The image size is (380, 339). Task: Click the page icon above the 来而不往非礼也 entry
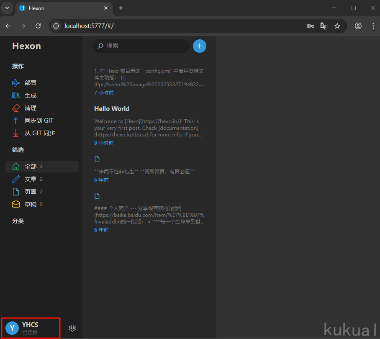point(97,159)
